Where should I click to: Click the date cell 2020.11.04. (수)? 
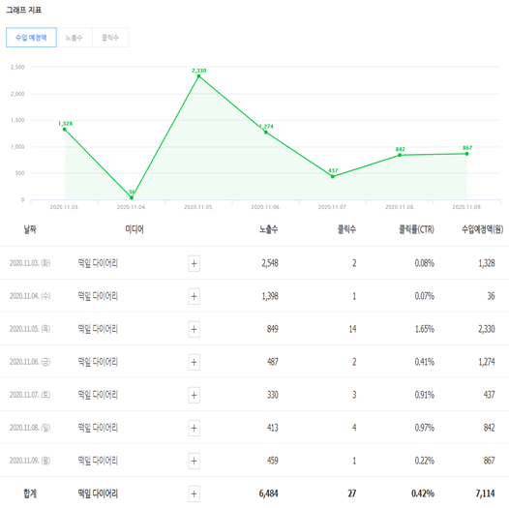[30, 296]
